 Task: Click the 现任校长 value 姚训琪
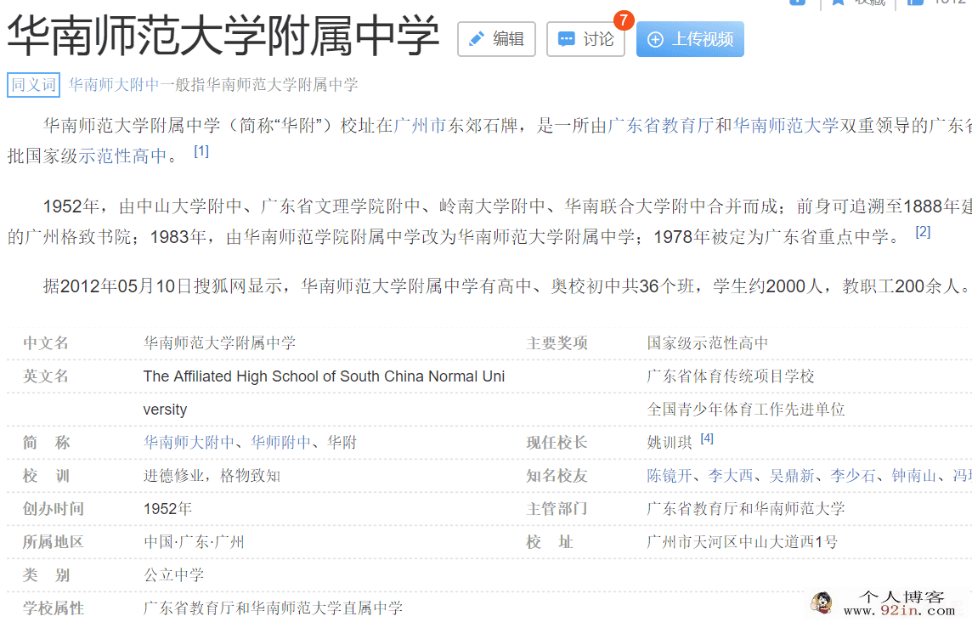[x=670, y=443]
